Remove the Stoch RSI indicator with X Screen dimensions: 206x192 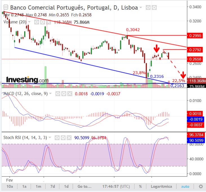pyautogui.click(x=69, y=138)
